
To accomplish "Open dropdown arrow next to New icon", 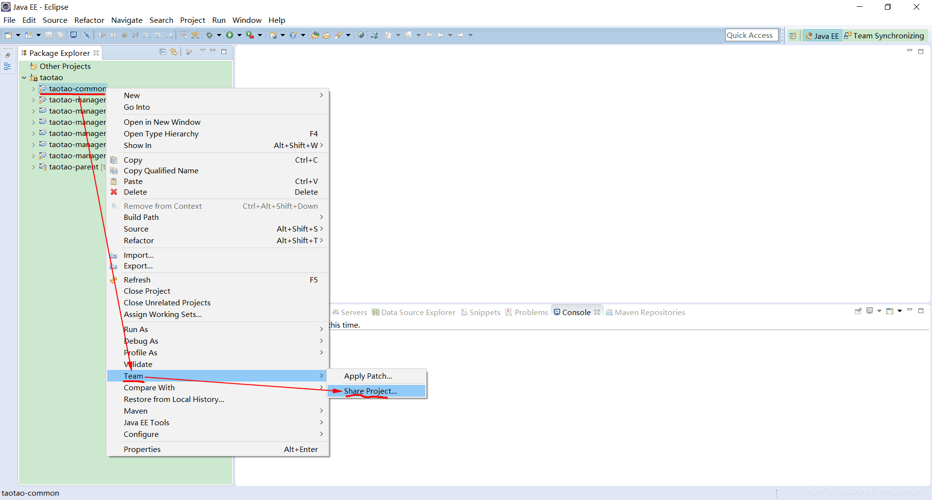I will [x=18, y=35].
